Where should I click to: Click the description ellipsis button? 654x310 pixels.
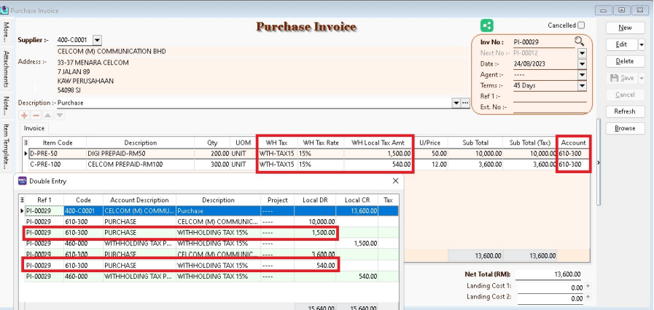click(466, 103)
